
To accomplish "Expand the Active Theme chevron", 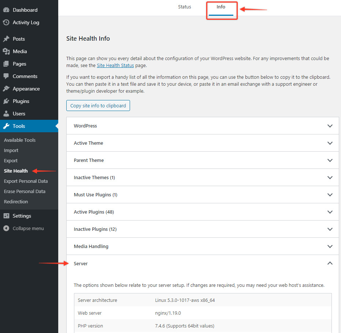I will [x=330, y=143].
